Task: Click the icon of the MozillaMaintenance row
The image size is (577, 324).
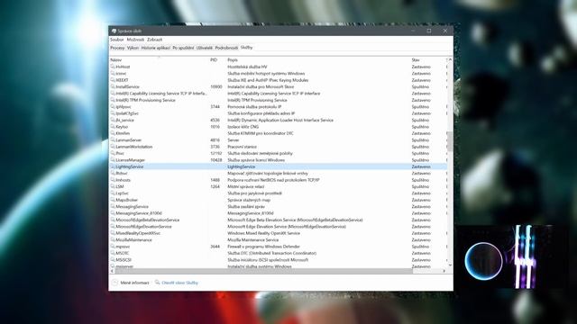Action: click(x=113, y=240)
